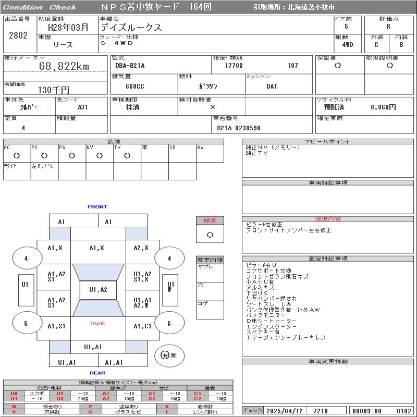
Task: Toggle the 修復 repair history circle
Action: 210,235
